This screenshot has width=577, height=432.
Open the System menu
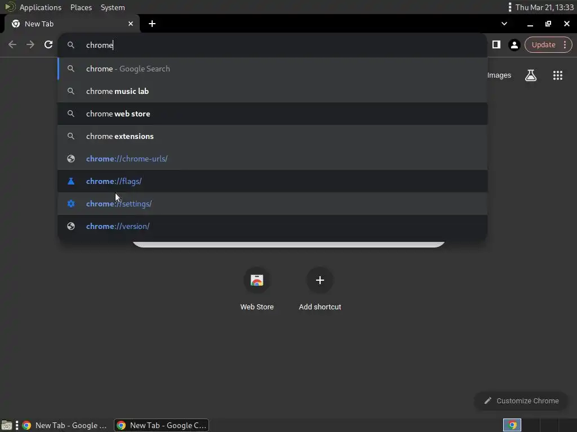point(113,7)
